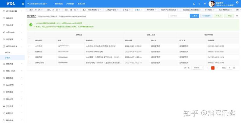Click the 图表表单 sidebar icon

(4, 78)
